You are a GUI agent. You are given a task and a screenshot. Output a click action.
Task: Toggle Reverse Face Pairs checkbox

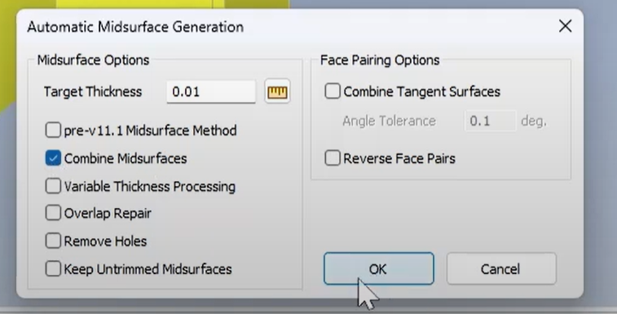pos(333,158)
